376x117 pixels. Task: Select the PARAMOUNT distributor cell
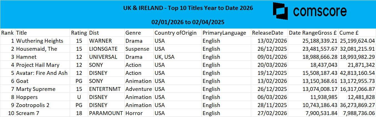(x=106, y=113)
